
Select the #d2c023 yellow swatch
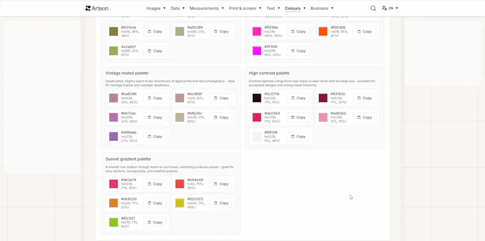[179, 203]
